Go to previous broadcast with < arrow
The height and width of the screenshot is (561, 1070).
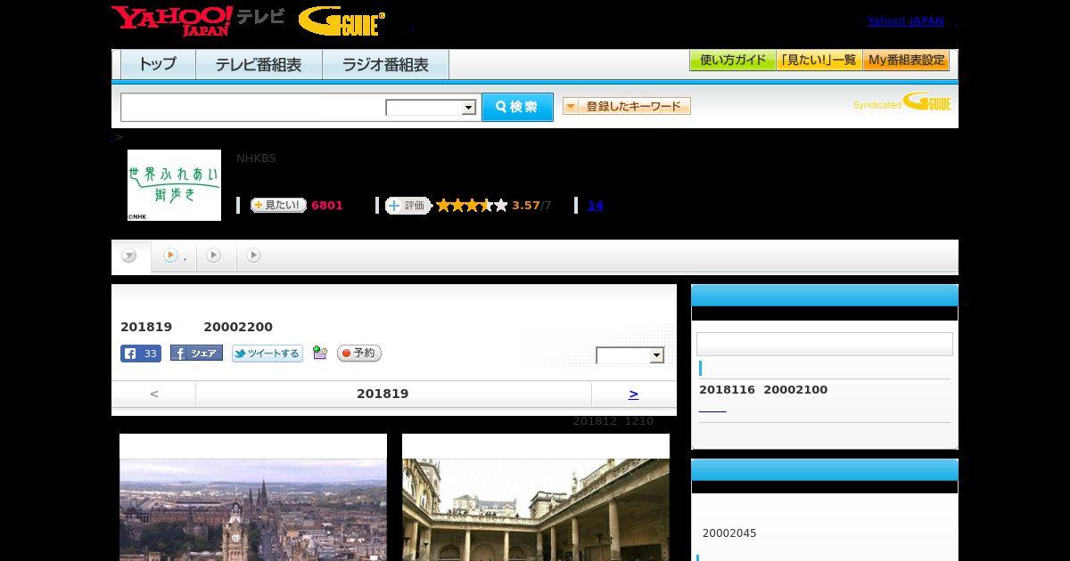click(x=154, y=394)
